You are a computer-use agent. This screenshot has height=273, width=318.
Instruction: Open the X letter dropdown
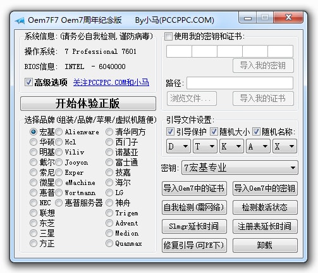[x=284, y=146]
